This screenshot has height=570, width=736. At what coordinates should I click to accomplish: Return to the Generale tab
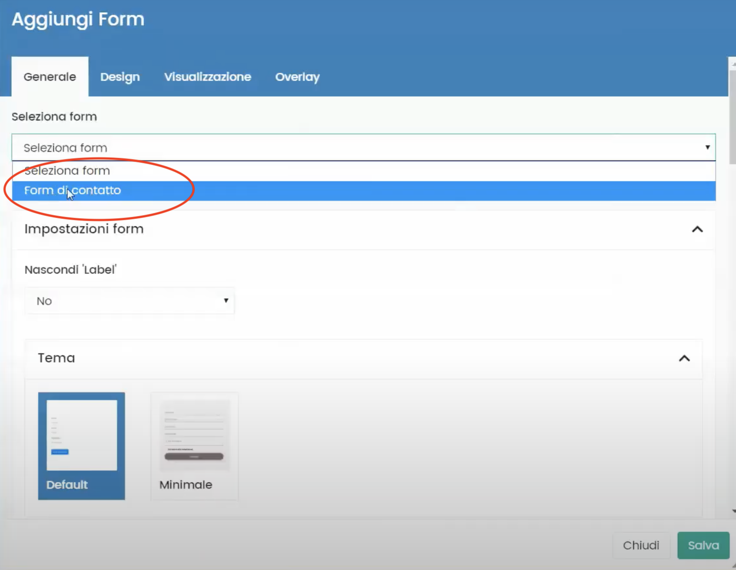coord(49,76)
